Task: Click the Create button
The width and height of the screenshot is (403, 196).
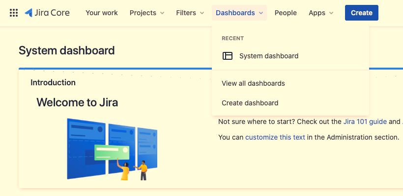Action: (x=362, y=13)
